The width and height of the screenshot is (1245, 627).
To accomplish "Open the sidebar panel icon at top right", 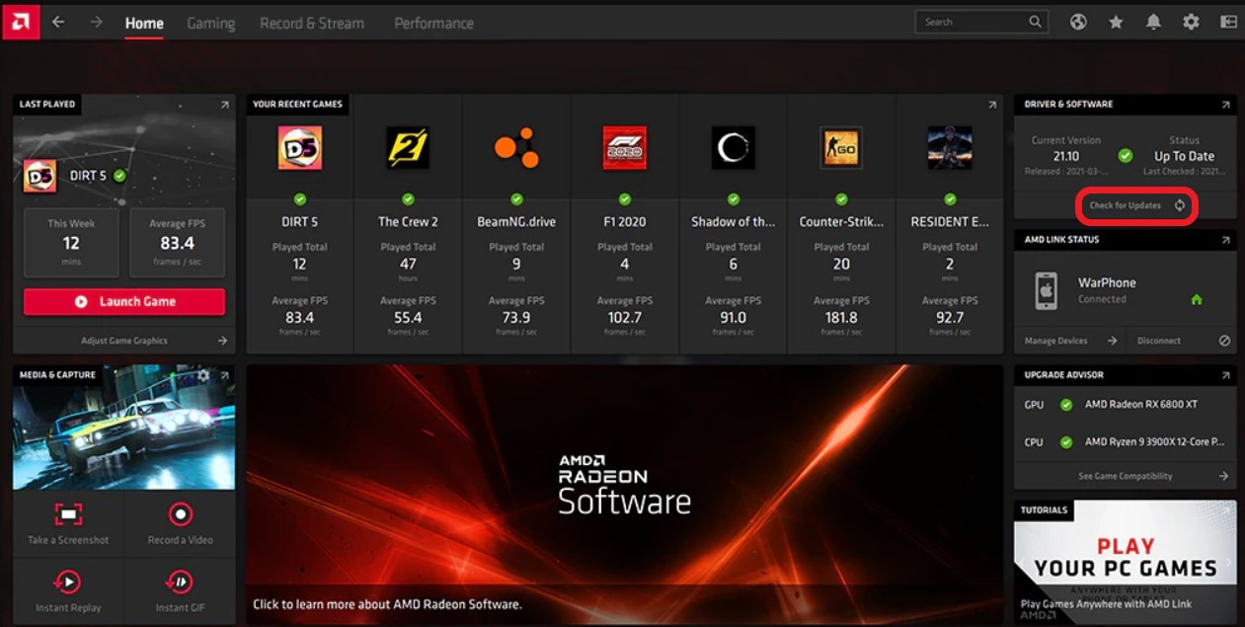I will (x=1228, y=22).
